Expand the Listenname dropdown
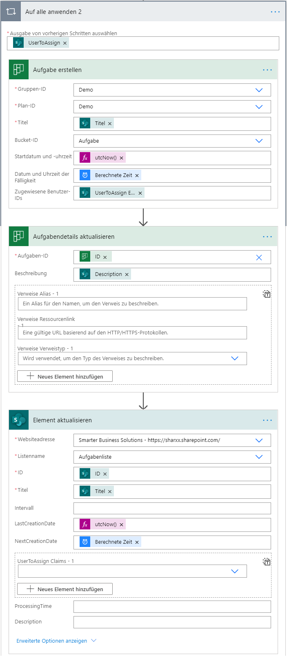 [259, 457]
